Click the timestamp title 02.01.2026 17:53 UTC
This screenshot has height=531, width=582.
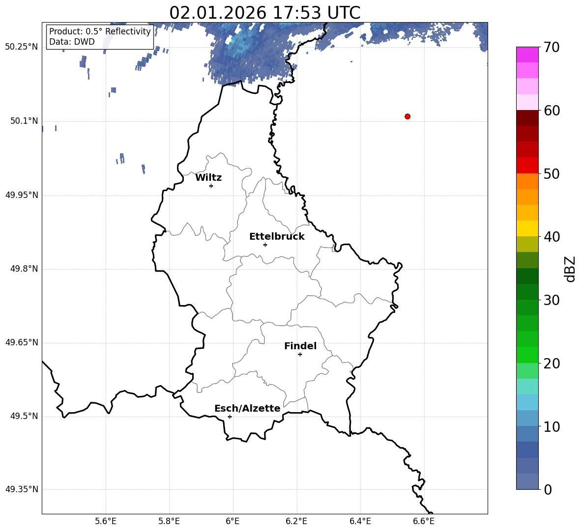pos(264,12)
